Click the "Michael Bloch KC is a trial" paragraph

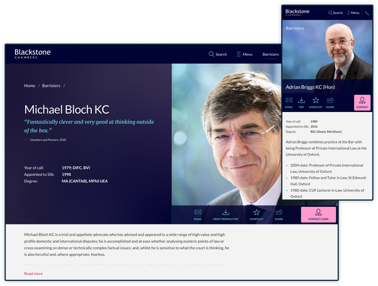point(127,245)
